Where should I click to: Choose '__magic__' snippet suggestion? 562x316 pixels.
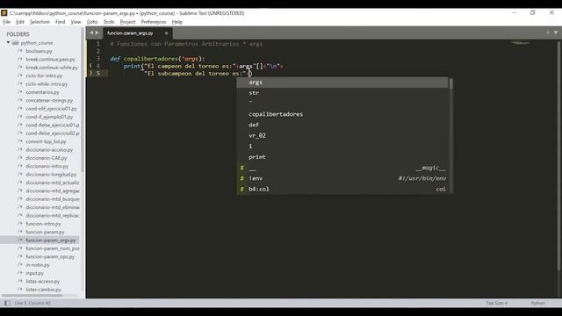[x=342, y=168]
